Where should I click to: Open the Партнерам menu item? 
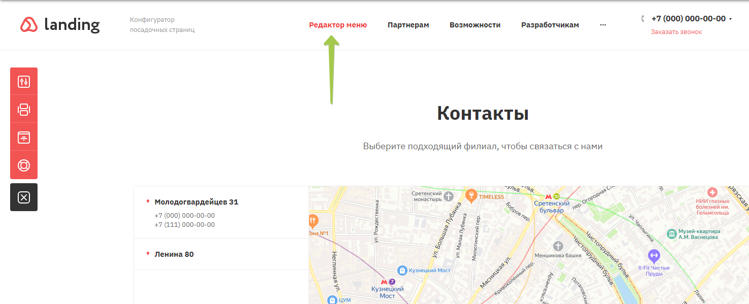[x=408, y=25]
